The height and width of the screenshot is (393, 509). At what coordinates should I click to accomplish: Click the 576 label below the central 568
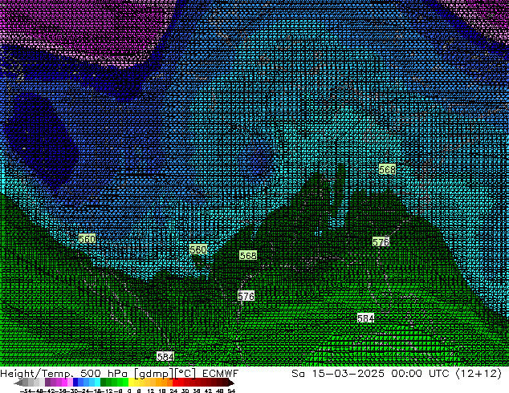point(246,296)
